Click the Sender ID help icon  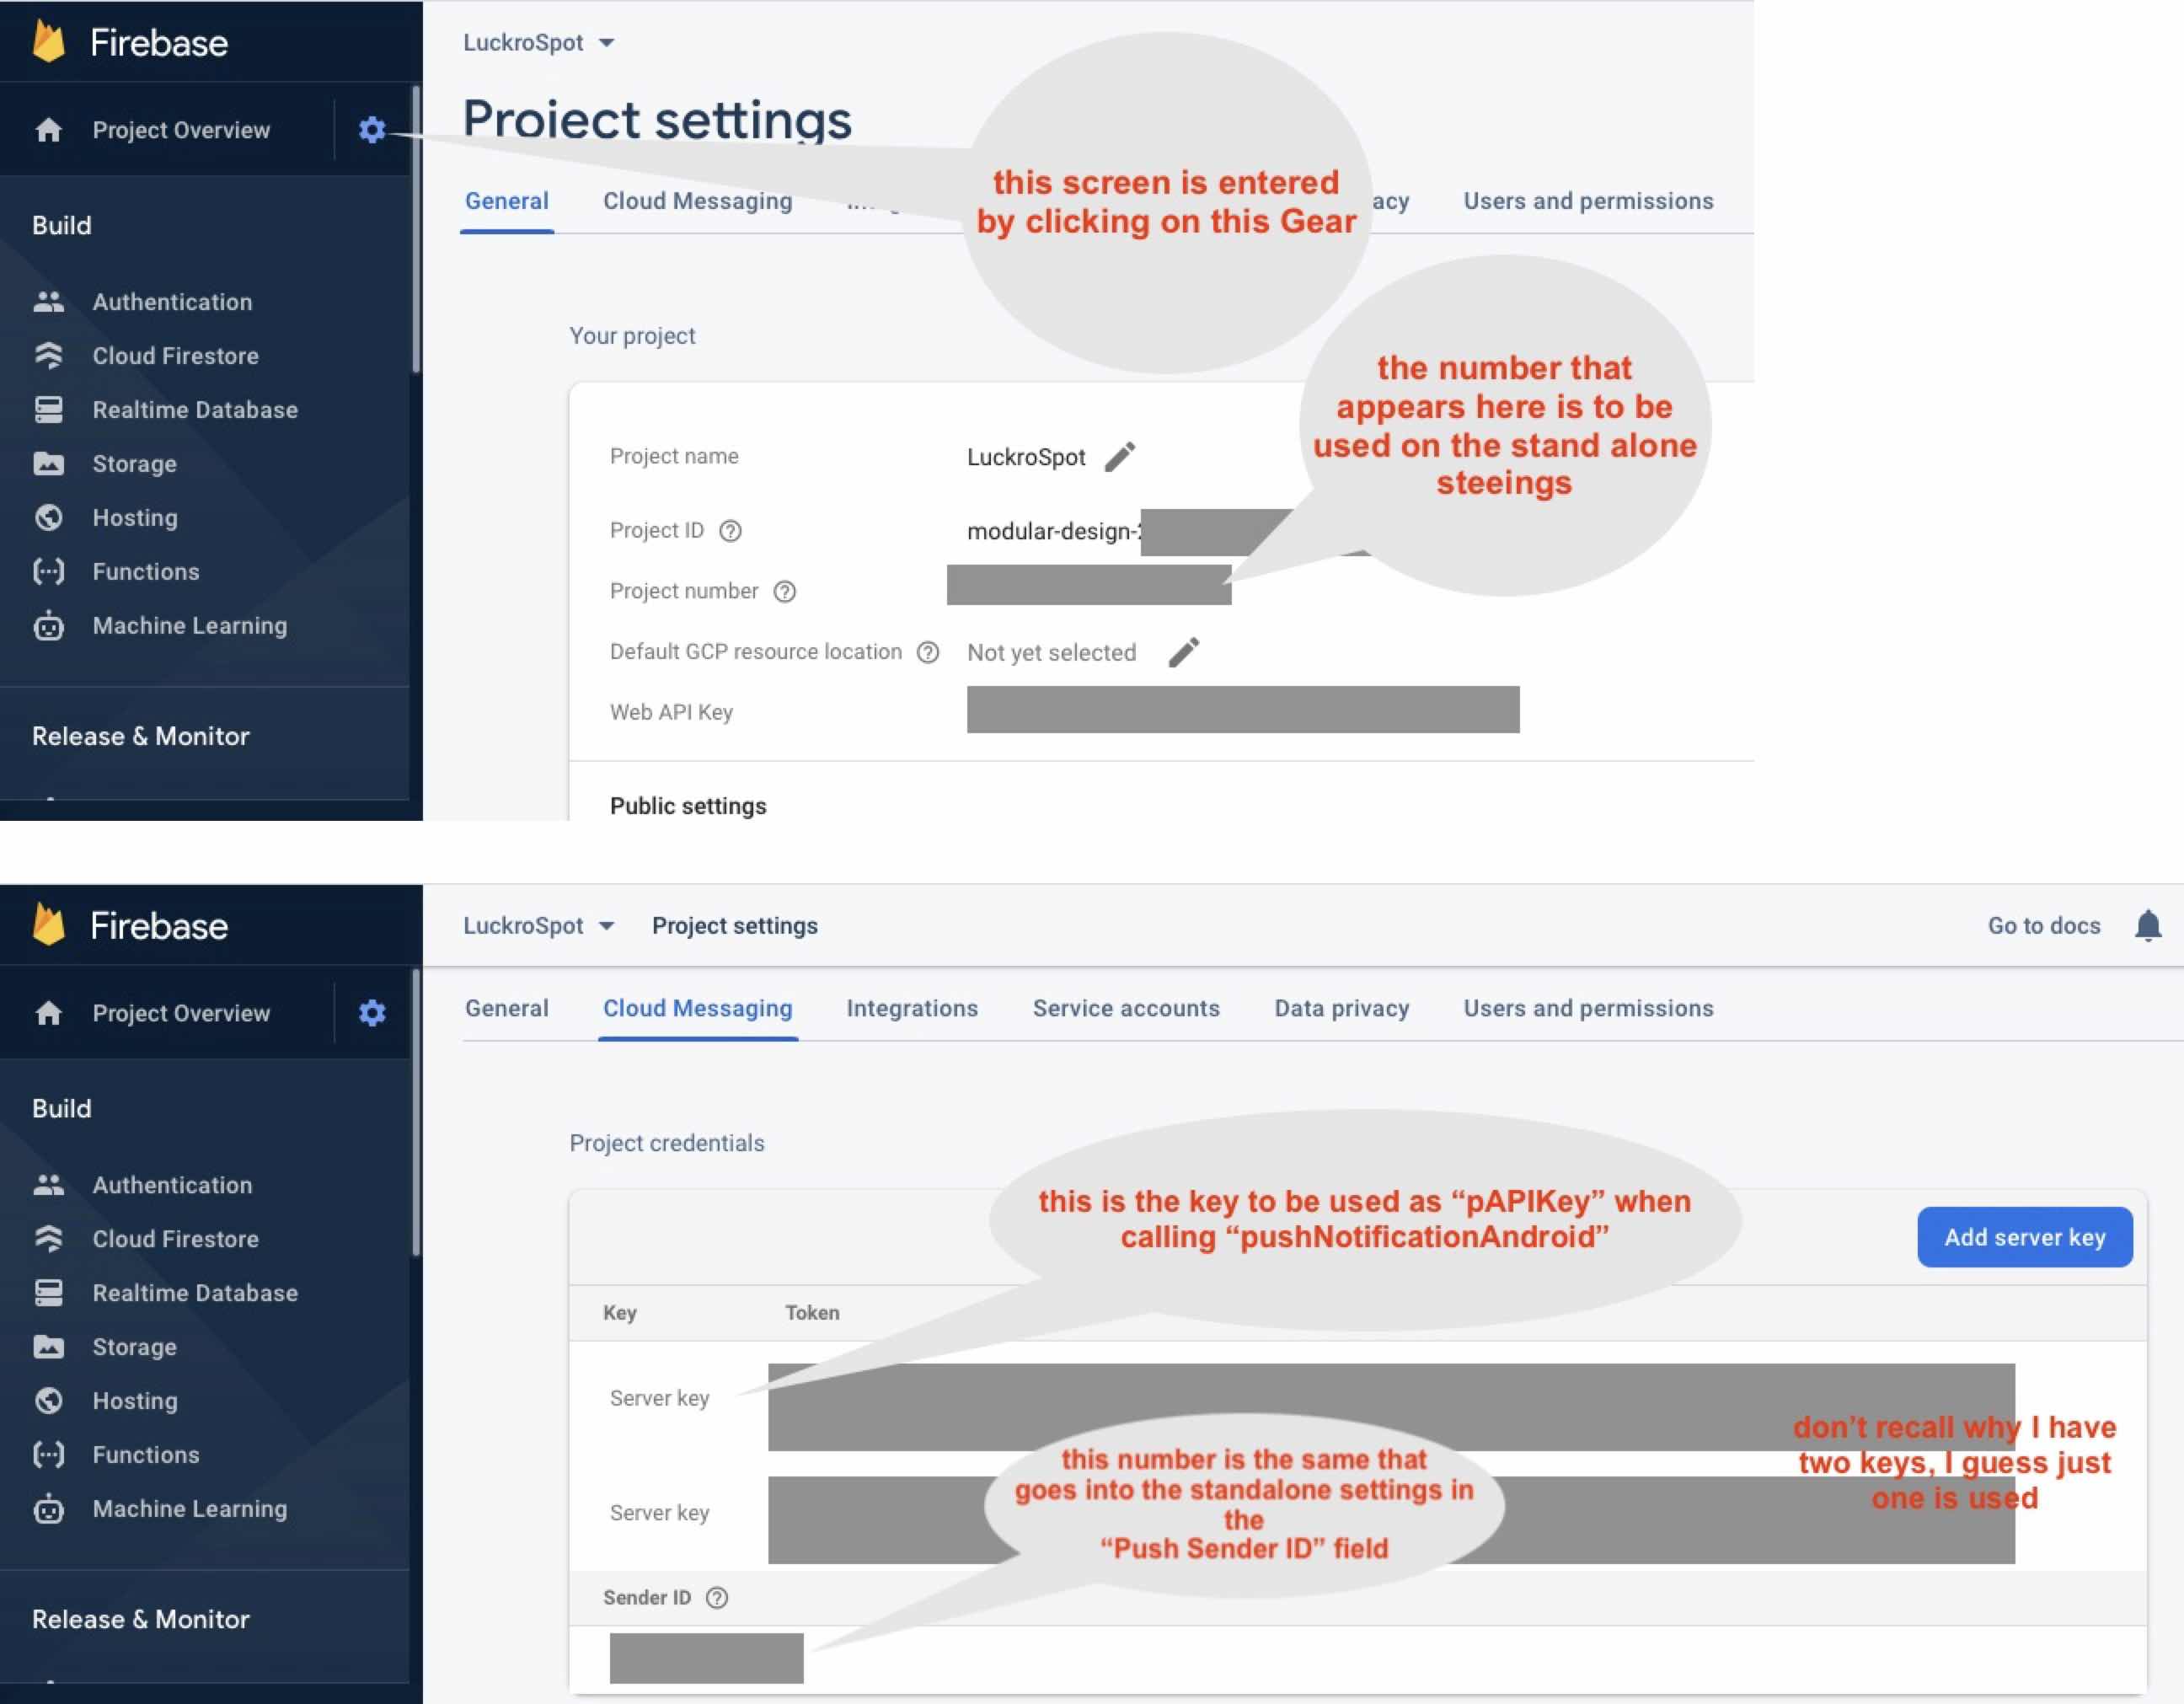click(x=717, y=1597)
